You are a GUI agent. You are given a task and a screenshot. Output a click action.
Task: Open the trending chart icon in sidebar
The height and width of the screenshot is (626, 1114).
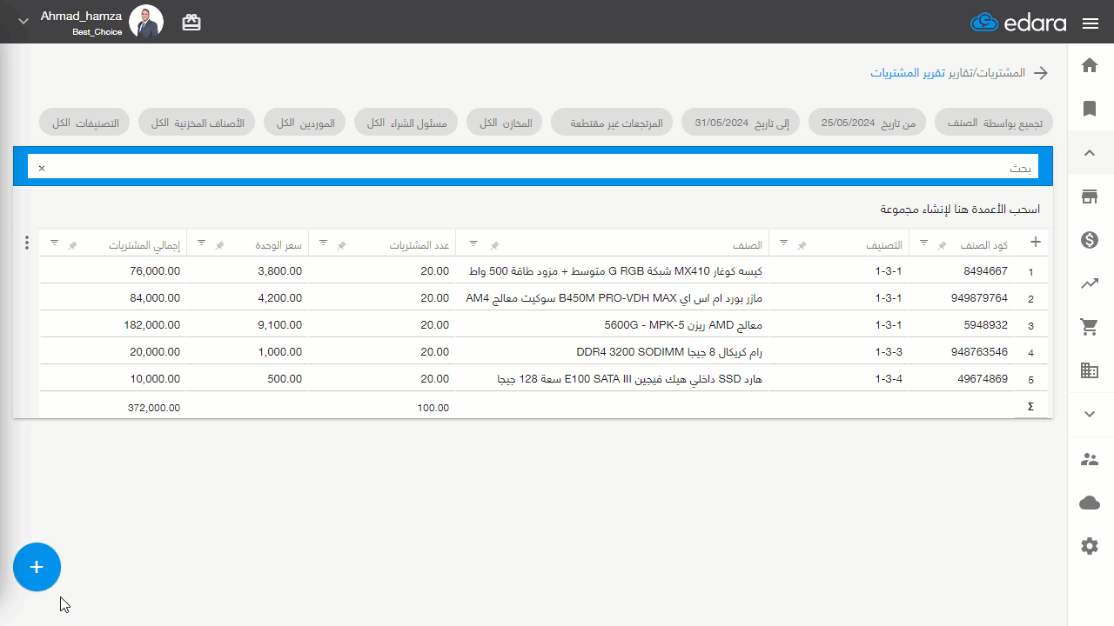[x=1090, y=283]
